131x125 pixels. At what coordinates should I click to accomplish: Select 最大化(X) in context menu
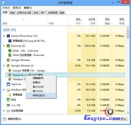[x=41, y=91]
